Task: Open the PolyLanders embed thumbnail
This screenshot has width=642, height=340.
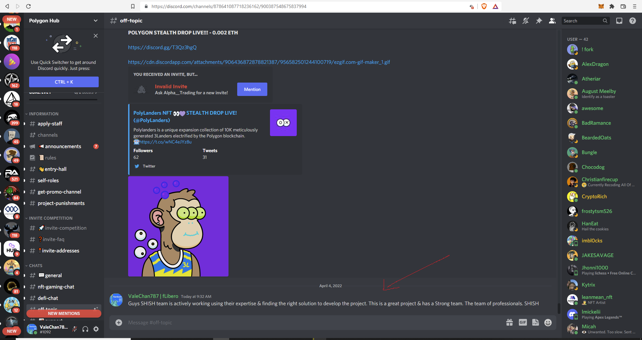Action: tap(283, 123)
